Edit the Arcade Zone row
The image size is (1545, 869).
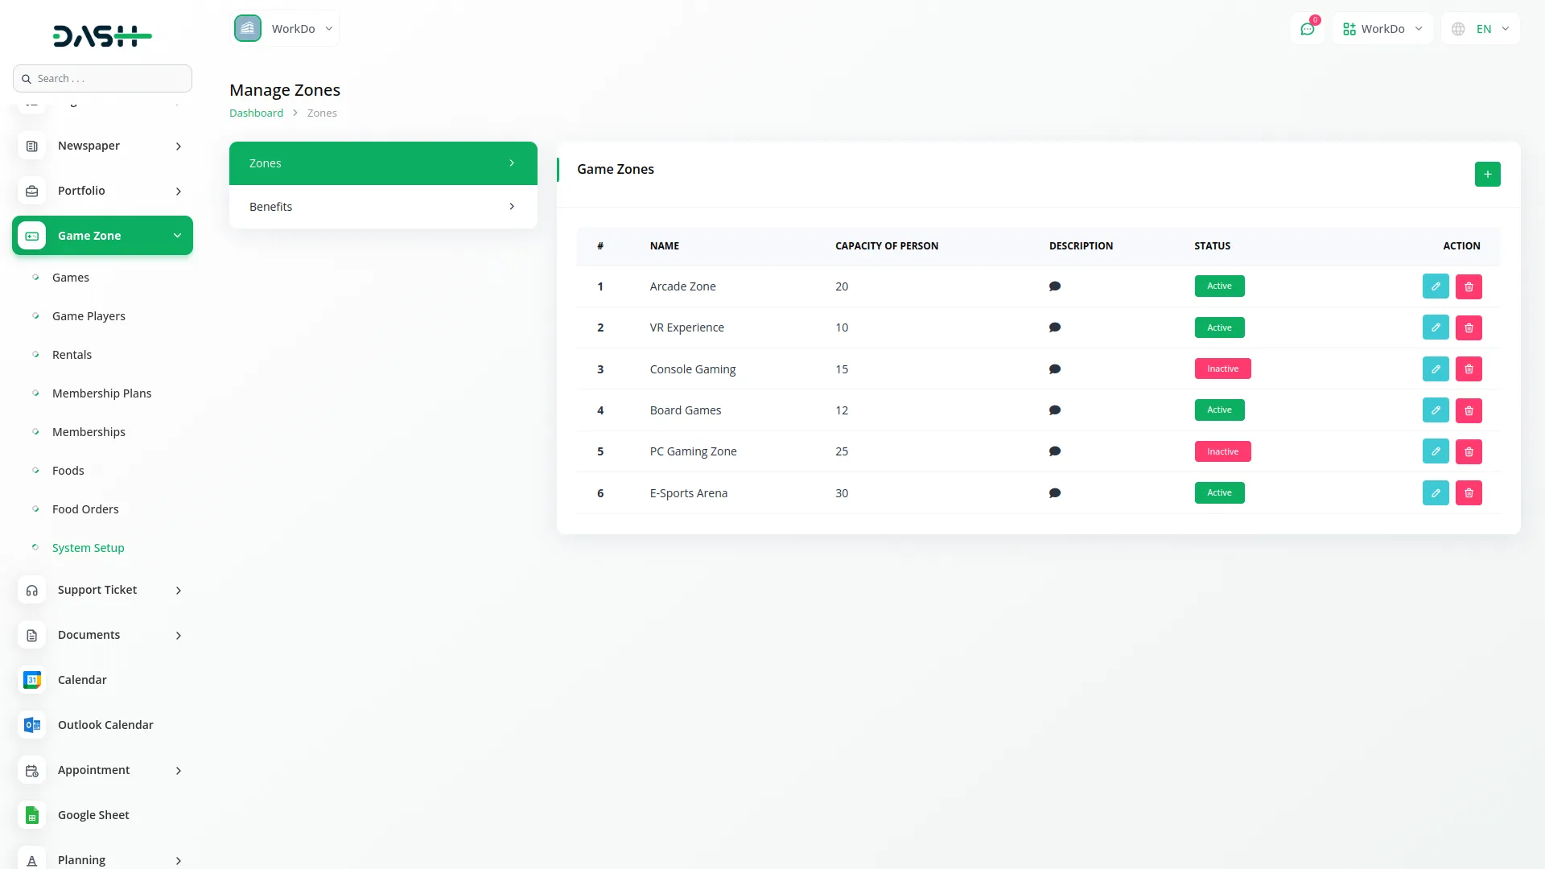[x=1436, y=286]
